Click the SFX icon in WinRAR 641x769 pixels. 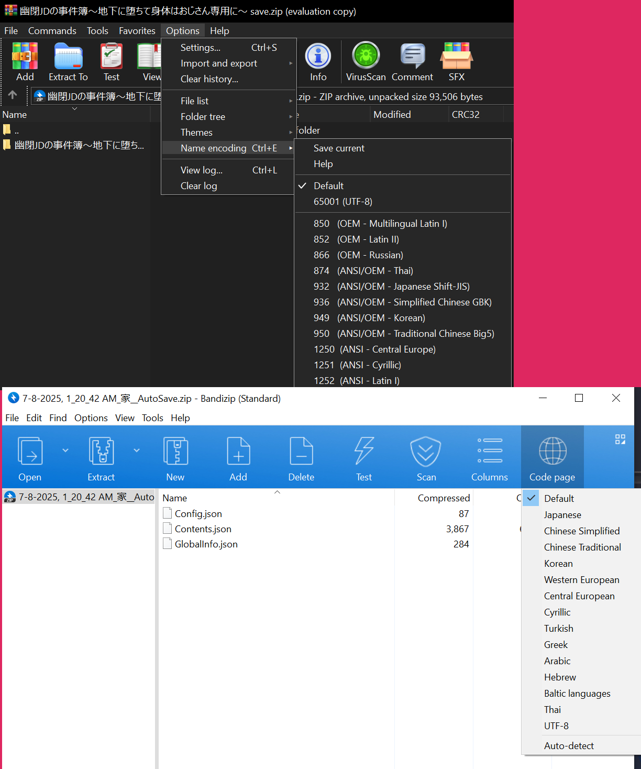click(456, 56)
